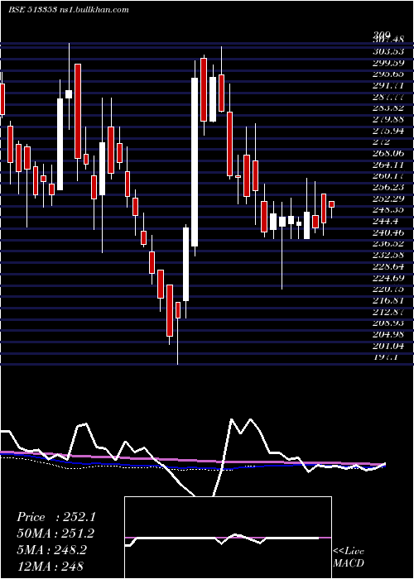Image resolution: width=414 pixels, height=579 pixels.
Task: Click the ns1.bullkhan.com site label
Action: [x=94, y=10]
